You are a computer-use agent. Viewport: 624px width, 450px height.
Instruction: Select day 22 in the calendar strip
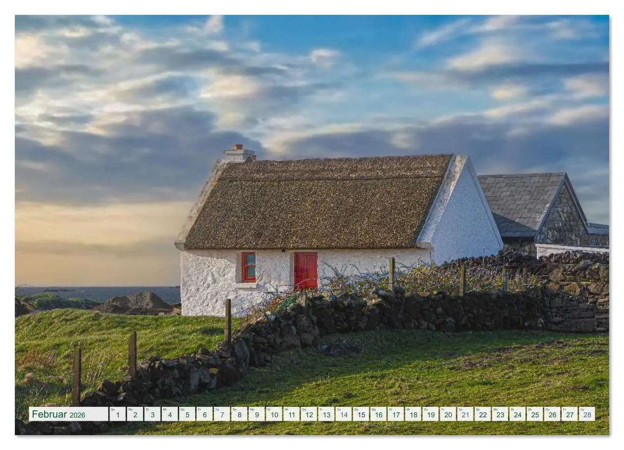pyautogui.click(x=482, y=414)
